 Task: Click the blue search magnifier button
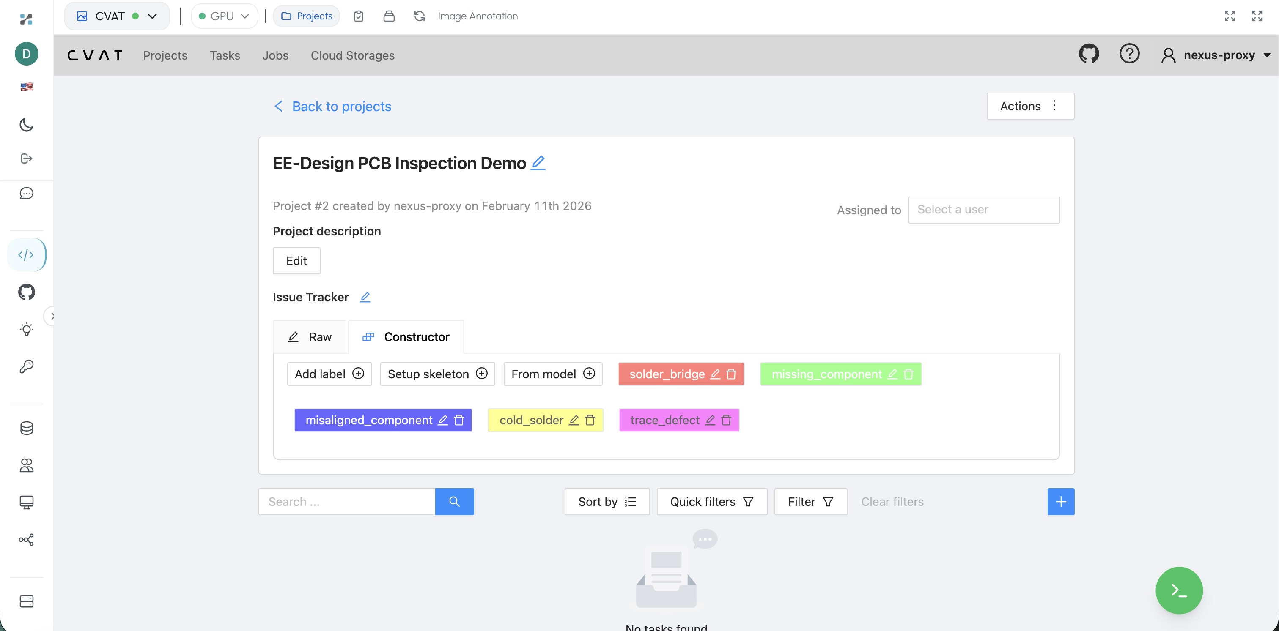tap(454, 502)
